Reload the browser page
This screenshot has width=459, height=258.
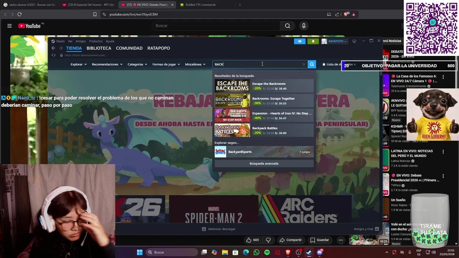[x=19, y=14]
